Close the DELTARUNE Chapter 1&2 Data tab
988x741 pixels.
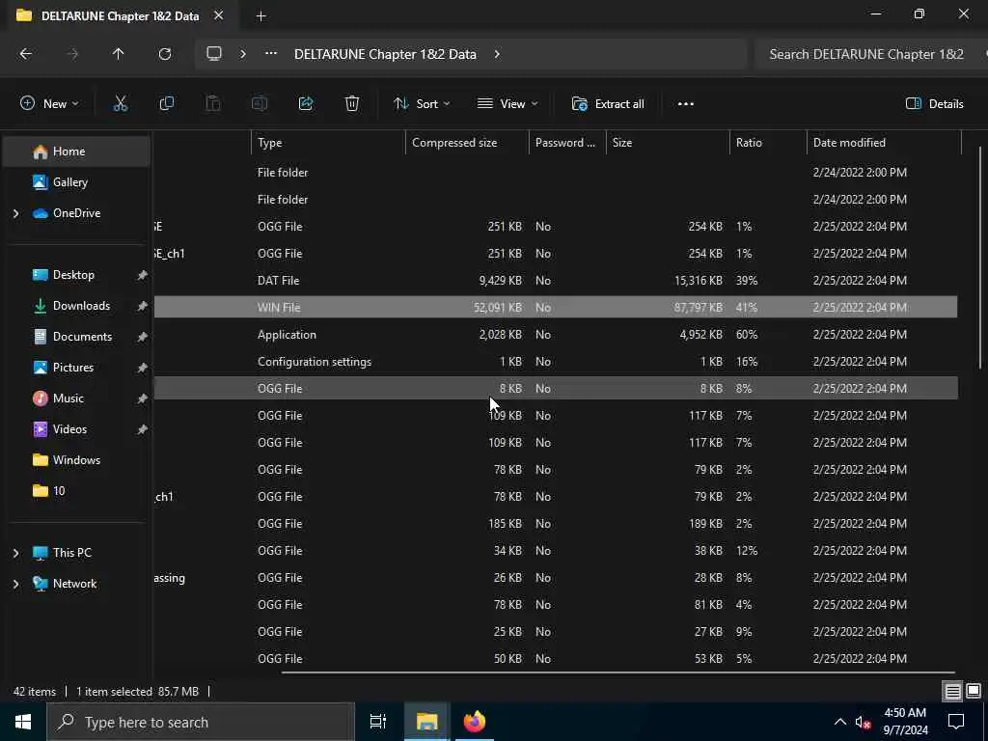(x=219, y=15)
